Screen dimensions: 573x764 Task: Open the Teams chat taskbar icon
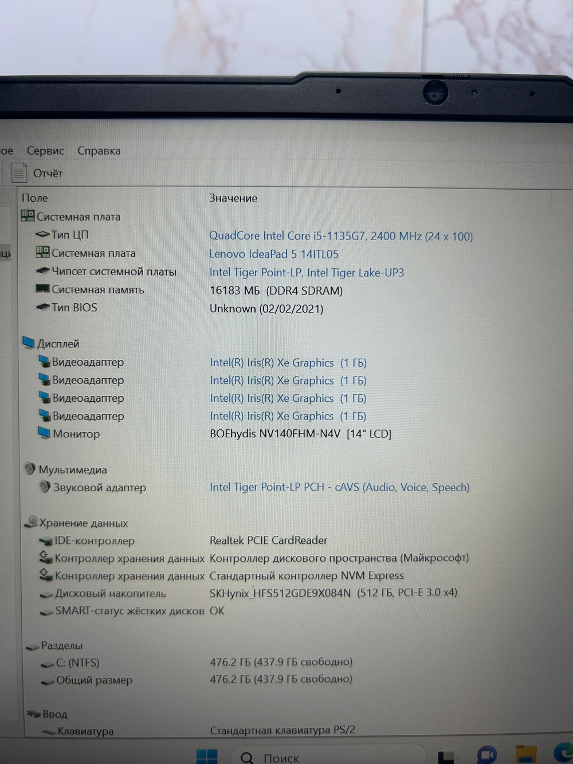pyautogui.click(x=487, y=755)
